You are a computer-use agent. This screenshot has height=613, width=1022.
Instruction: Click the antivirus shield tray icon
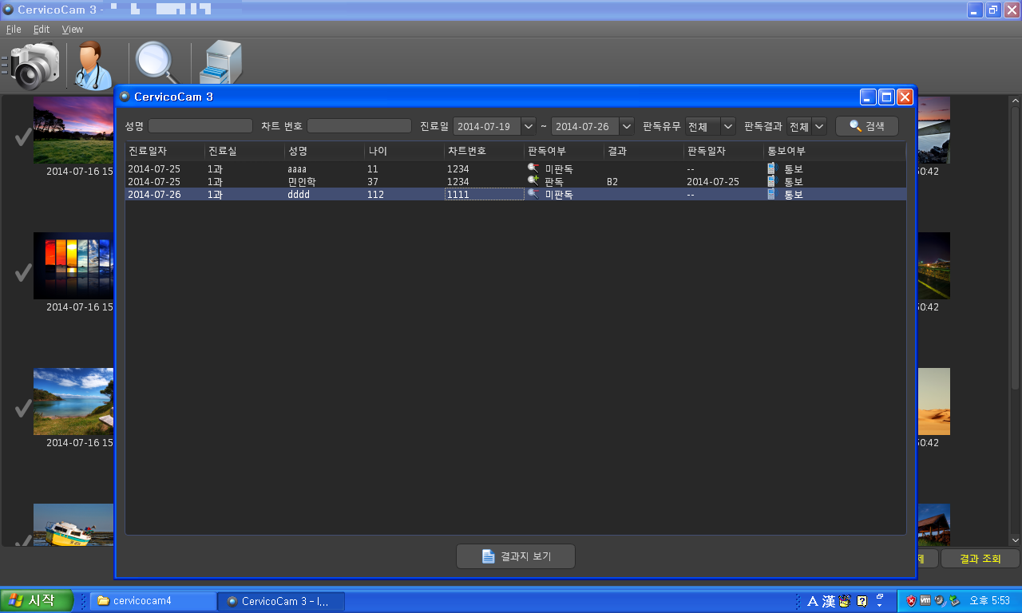[911, 601]
